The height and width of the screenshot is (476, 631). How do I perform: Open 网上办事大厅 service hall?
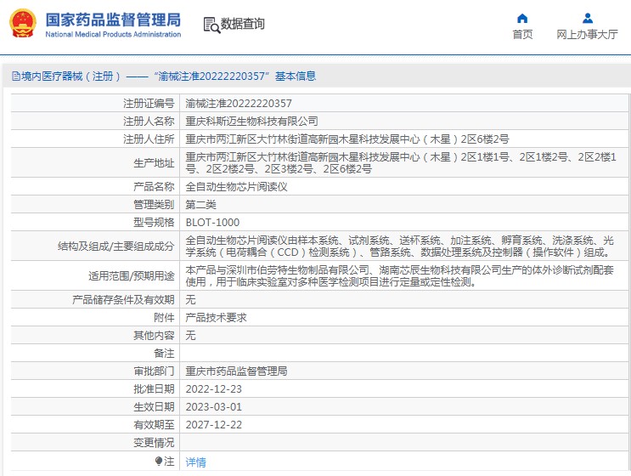(587, 35)
